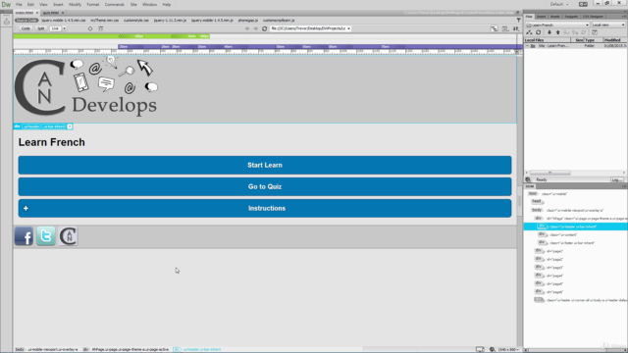Go back in the Live view browser navigation
Screen dimensions: 628x353
point(247,28)
